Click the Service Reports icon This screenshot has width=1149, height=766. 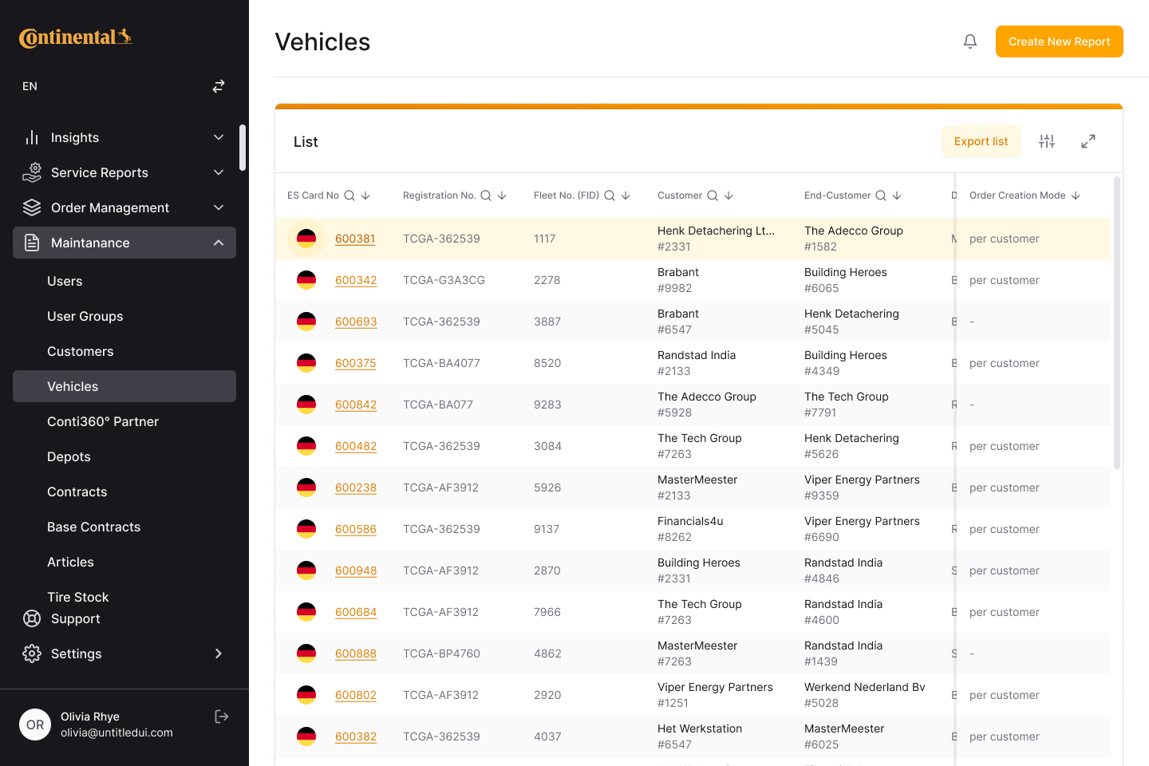point(32,172)
